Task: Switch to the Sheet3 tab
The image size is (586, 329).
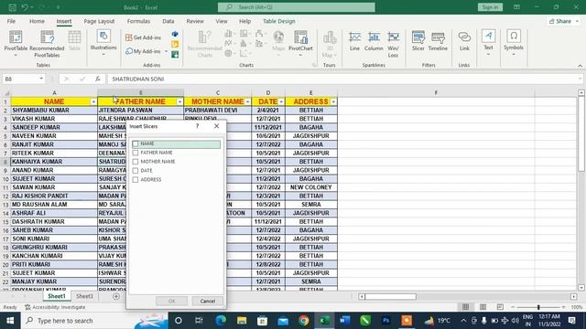Action: [84, 296]
